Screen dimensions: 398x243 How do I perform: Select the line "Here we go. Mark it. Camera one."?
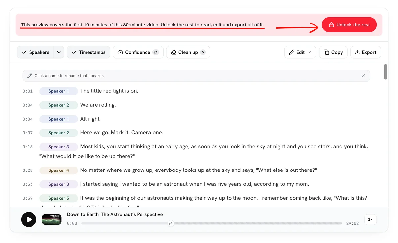coord(122,133)
